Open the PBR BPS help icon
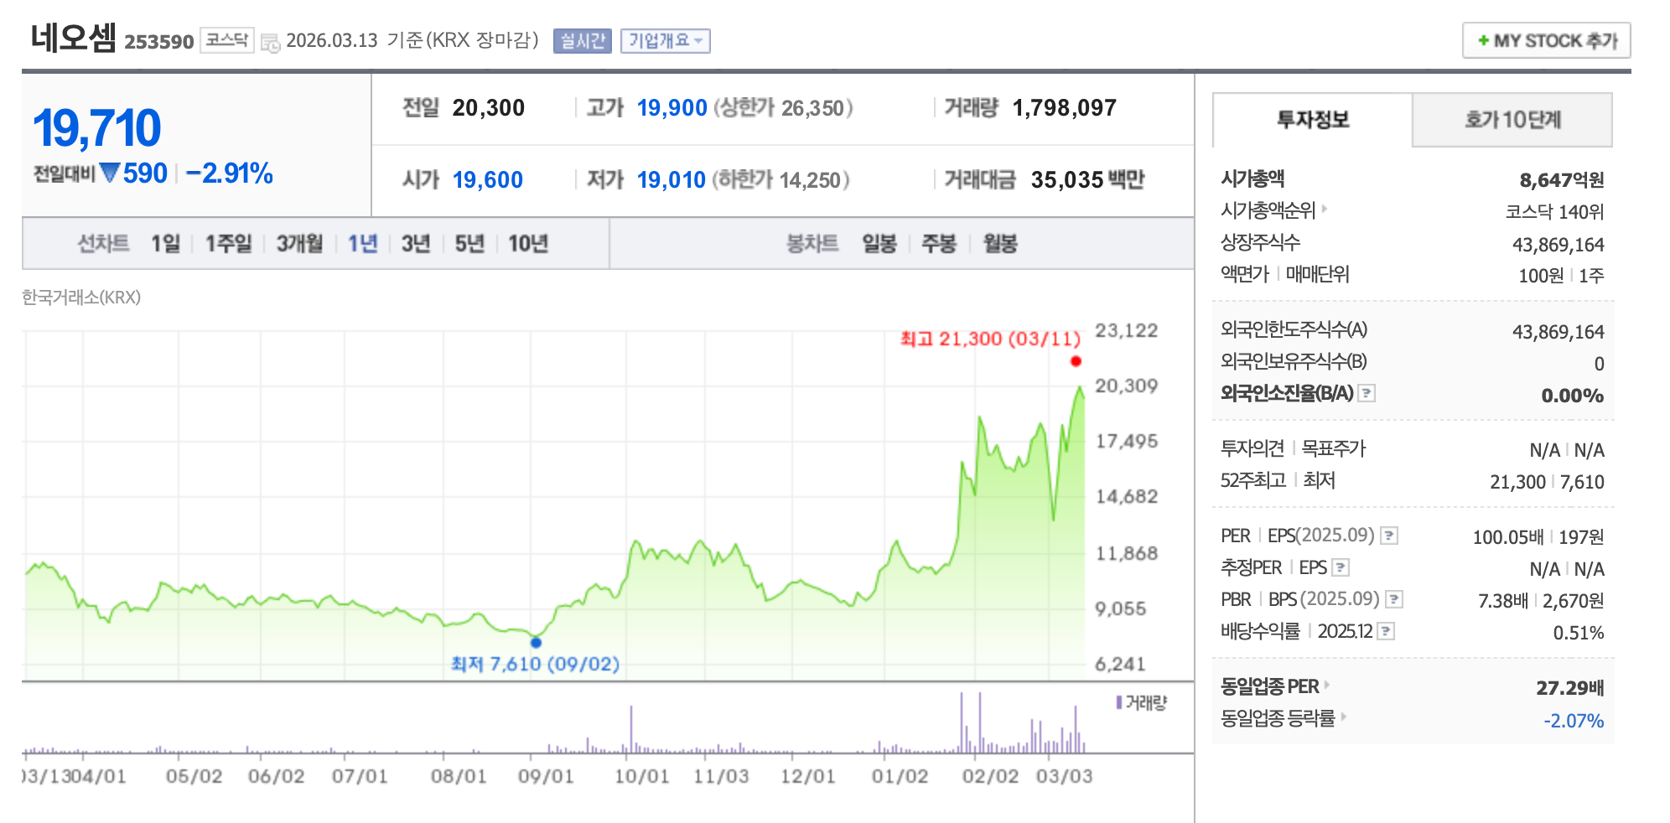This screenshot has width=1670, height=823. pyautogui.click(x=1394, y=599)
